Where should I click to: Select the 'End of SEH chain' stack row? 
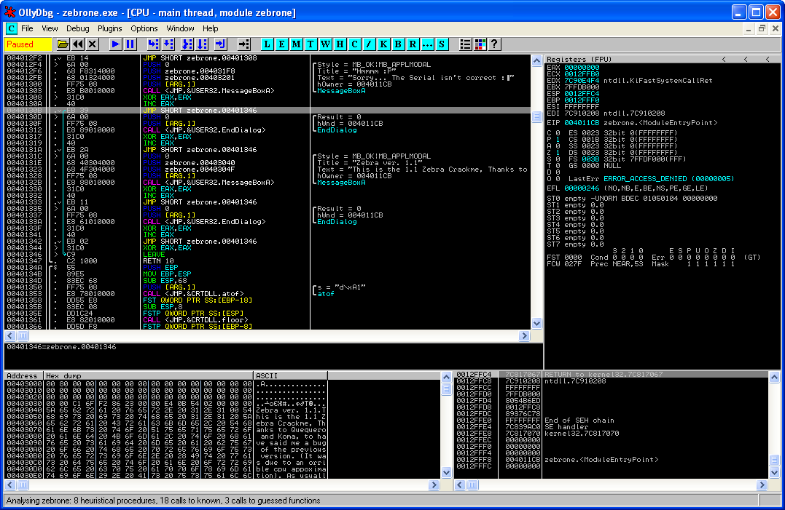pyautogui.click(x=612, y=420)
